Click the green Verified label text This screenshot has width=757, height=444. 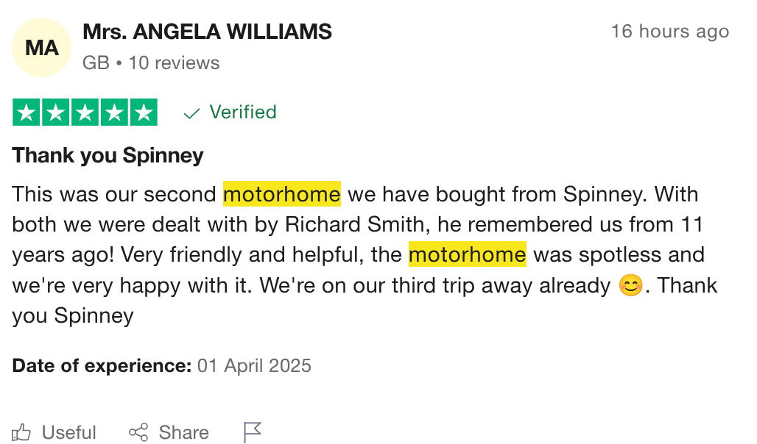tap(243, 112)
